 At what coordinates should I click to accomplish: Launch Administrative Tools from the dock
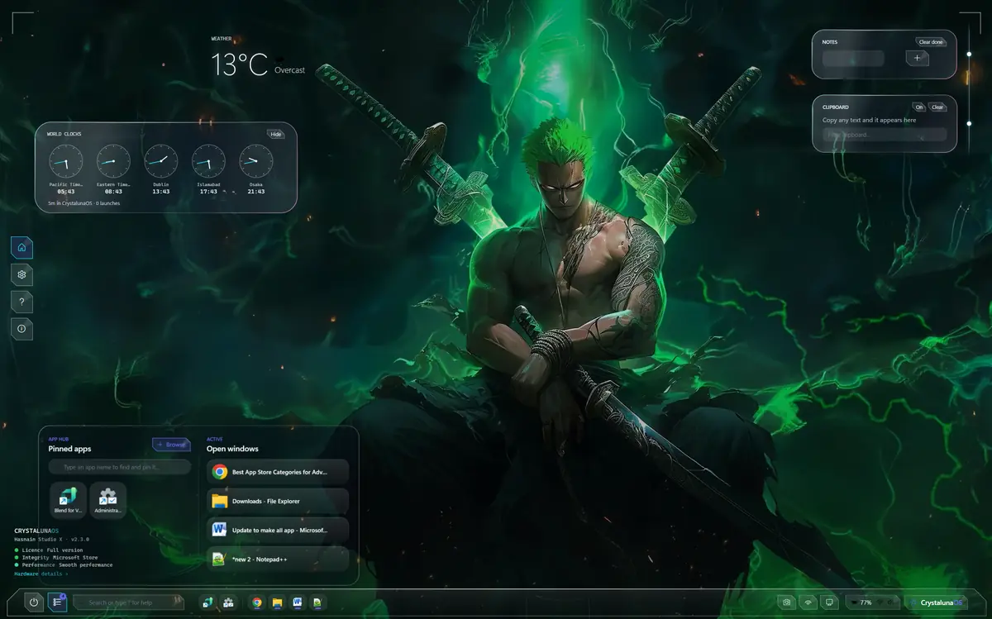click(228, 602)
